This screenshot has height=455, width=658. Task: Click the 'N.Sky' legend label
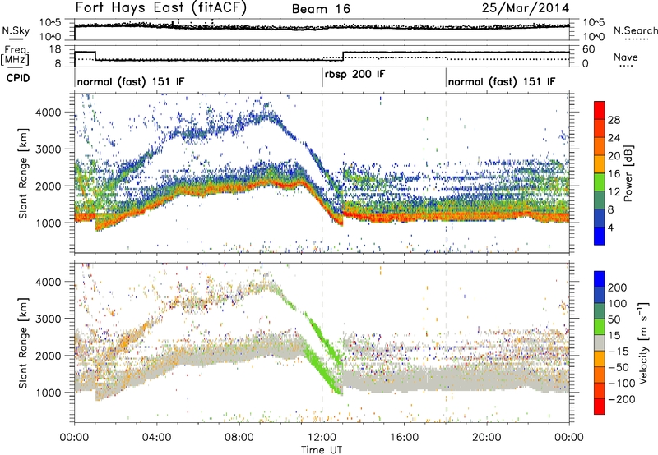pos(16,30)
